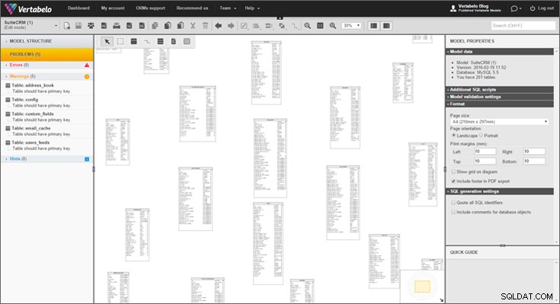The width and height of the screenshot is (560, 304).
Task: Click the zoom out magnifier icon
Action: (308, 26)
